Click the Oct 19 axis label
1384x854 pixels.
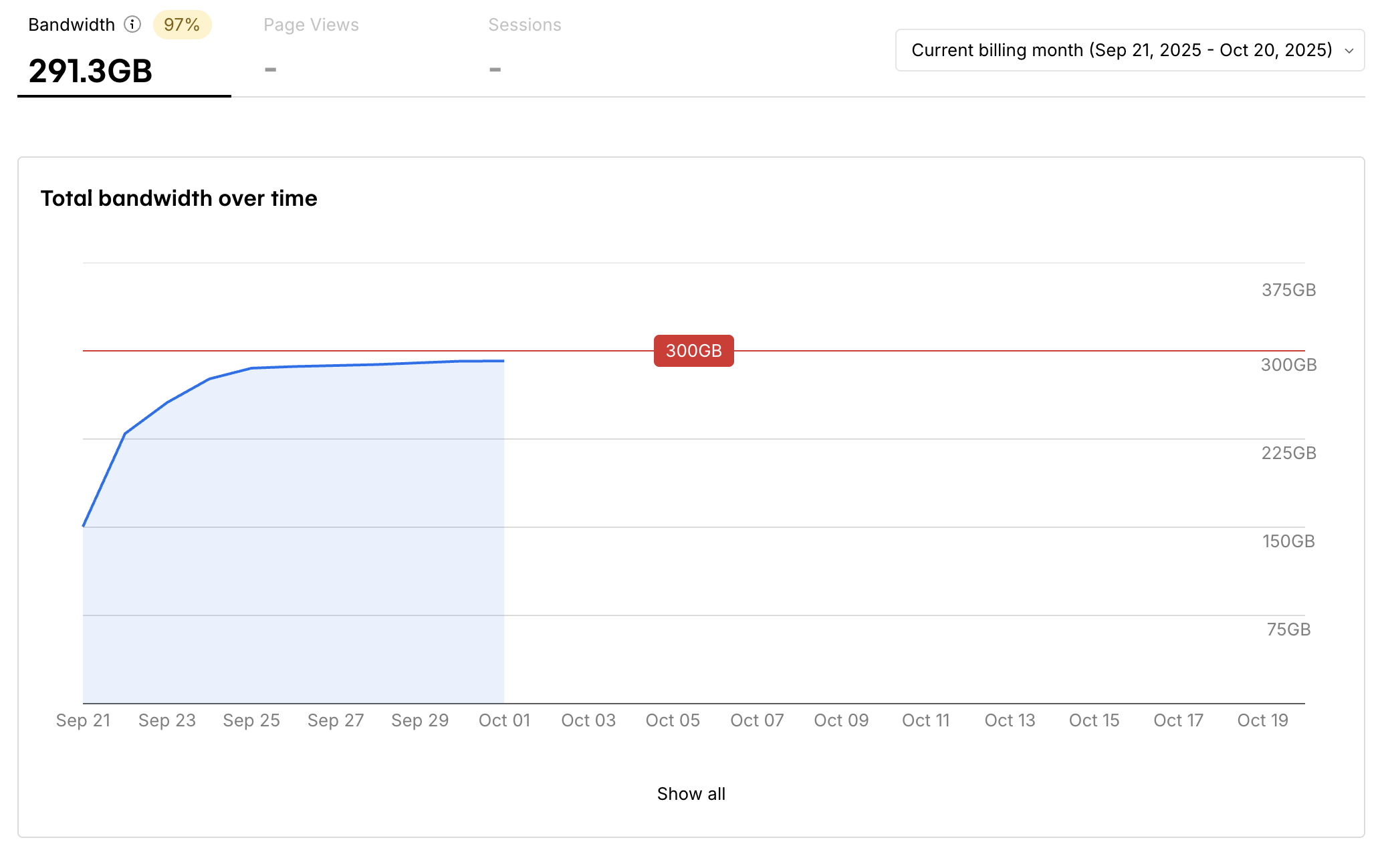click(x=1262, y=720)
